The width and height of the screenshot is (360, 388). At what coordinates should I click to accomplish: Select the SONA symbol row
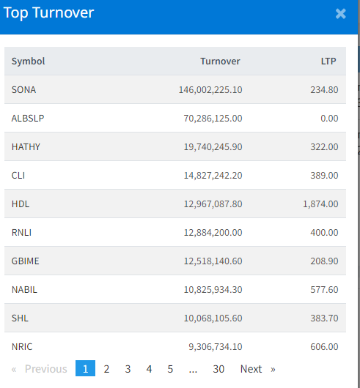pos(175,89)
